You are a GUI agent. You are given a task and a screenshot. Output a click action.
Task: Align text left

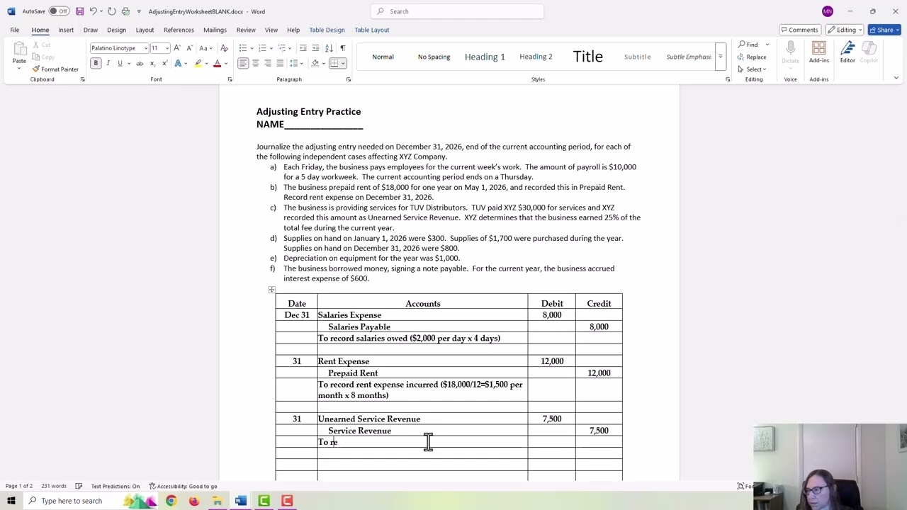point(243,63)
